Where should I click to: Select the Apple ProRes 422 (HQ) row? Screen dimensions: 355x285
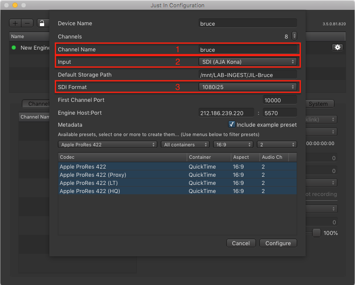click(x=177, y=191)
